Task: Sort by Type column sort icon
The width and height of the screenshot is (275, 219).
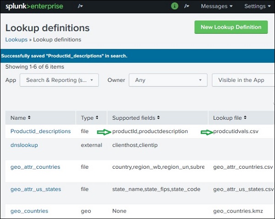Action: point(97,118)
